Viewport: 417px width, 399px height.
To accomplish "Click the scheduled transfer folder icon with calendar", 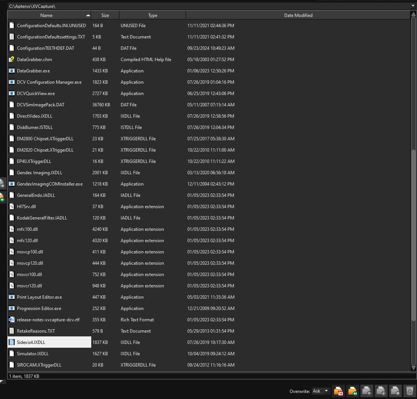I will coord(338,391).
